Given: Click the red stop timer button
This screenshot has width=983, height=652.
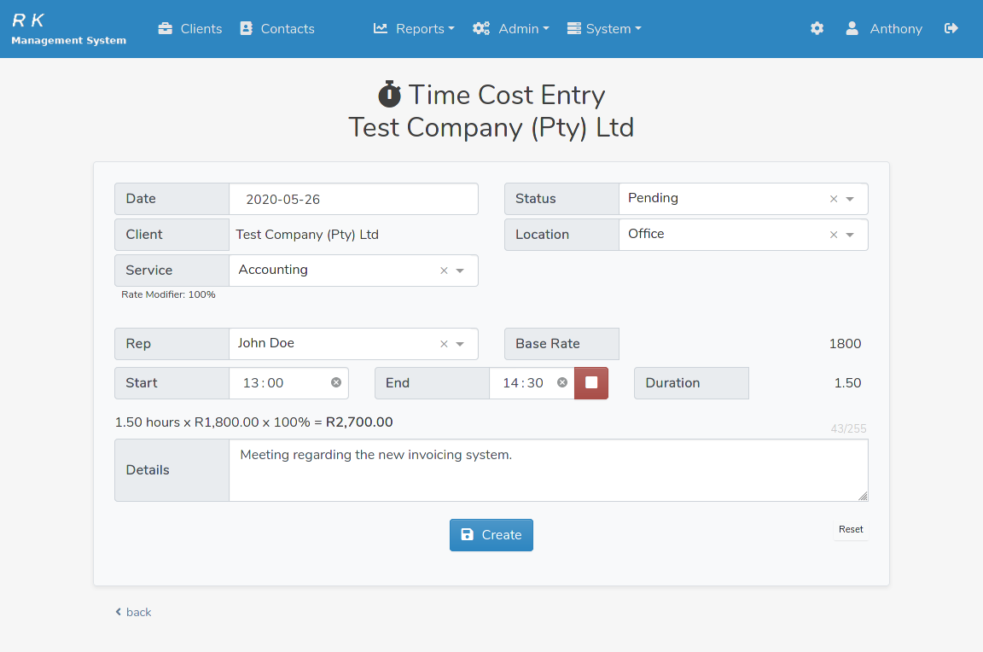Looking at the screenshot, I should pyautogui.click(x=591, y=383).
